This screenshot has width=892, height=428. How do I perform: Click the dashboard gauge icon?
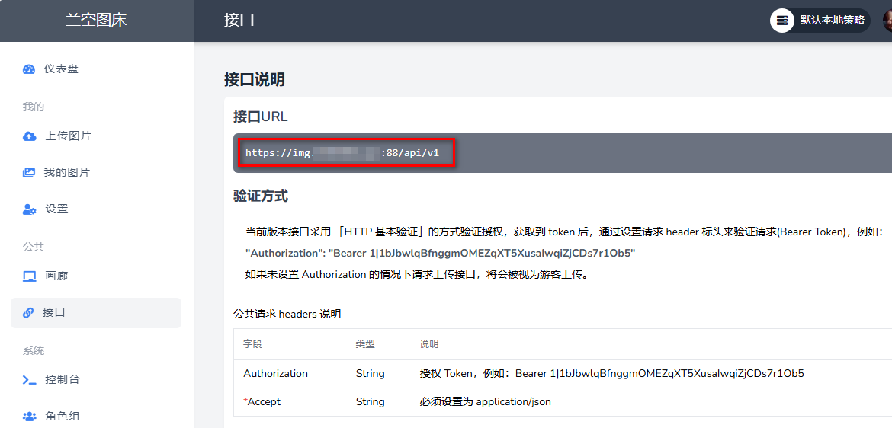click(29, 69)
